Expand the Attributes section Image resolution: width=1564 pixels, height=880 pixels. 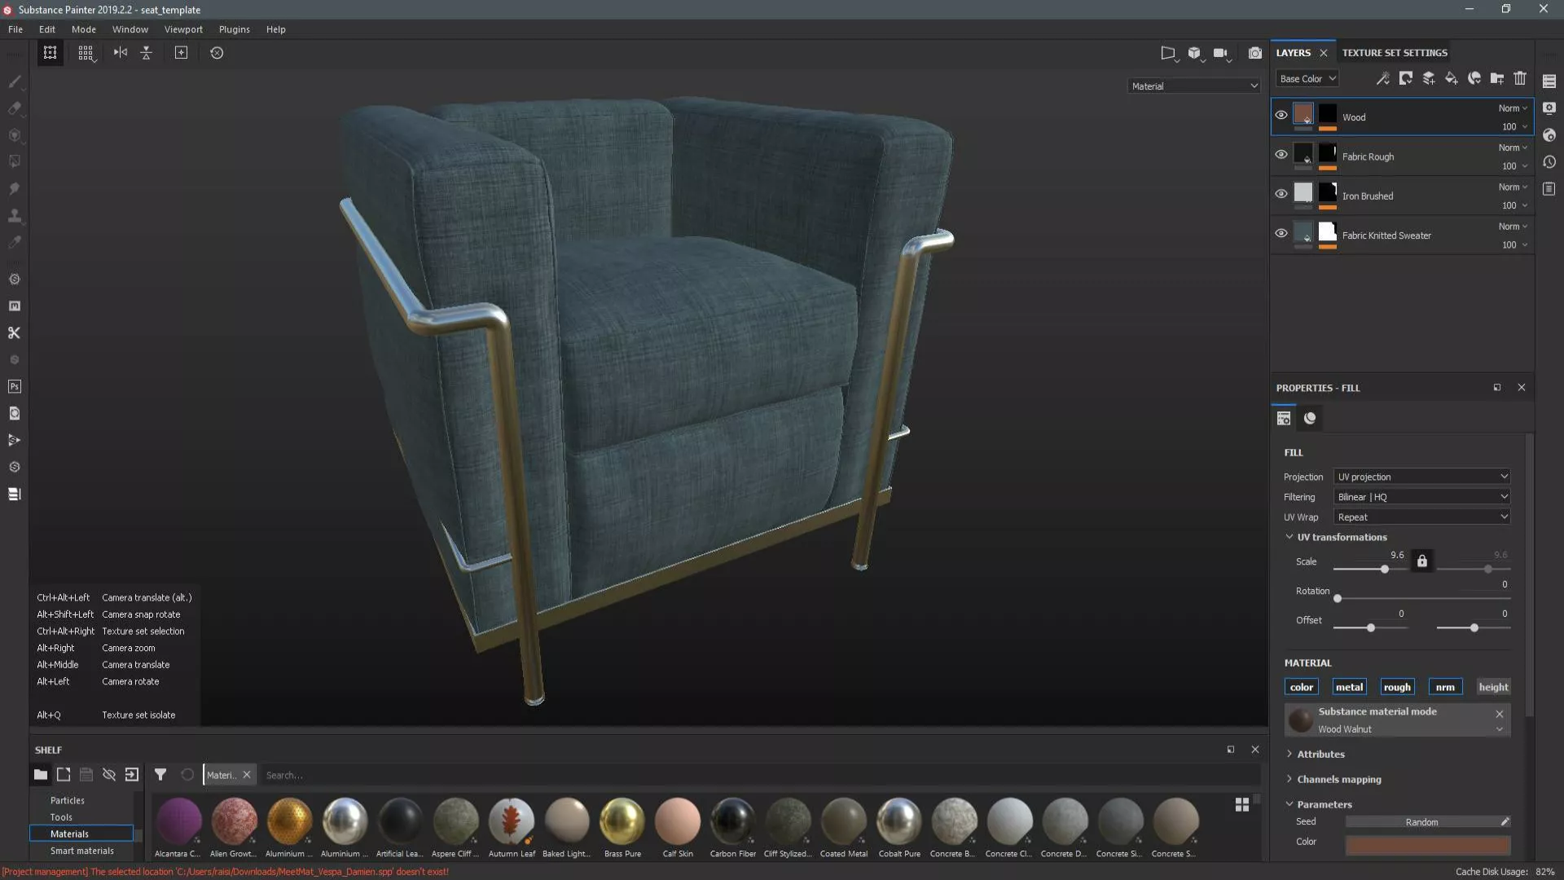[x=1320, y=755]
